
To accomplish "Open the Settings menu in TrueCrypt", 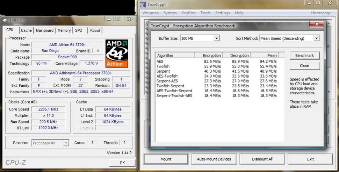I will (x=223, y=13).
